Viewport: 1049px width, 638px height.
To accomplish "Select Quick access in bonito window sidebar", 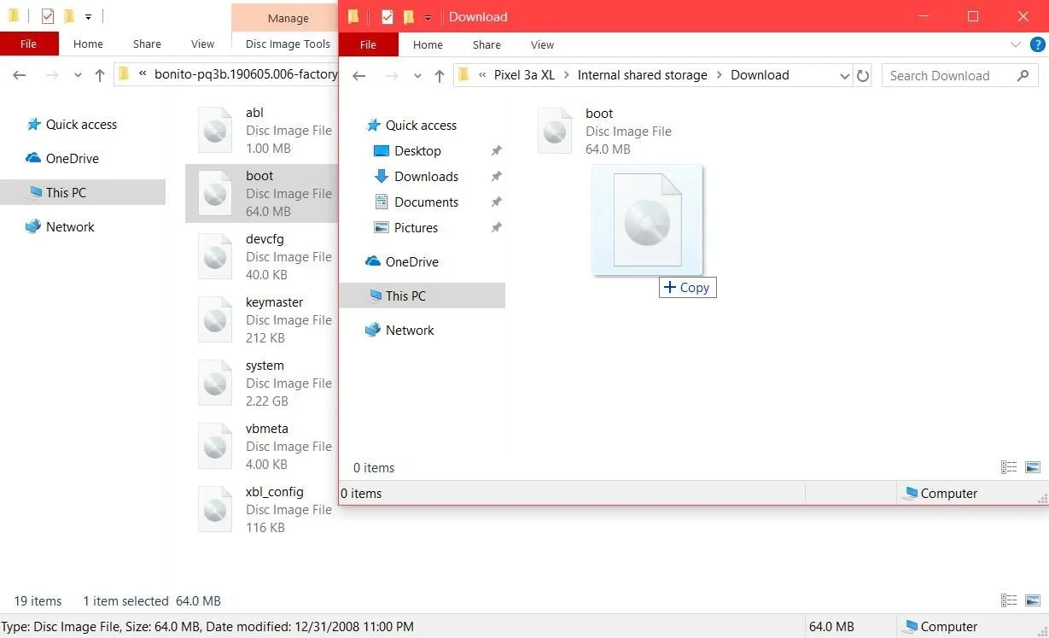I will [x=81, y=124].
